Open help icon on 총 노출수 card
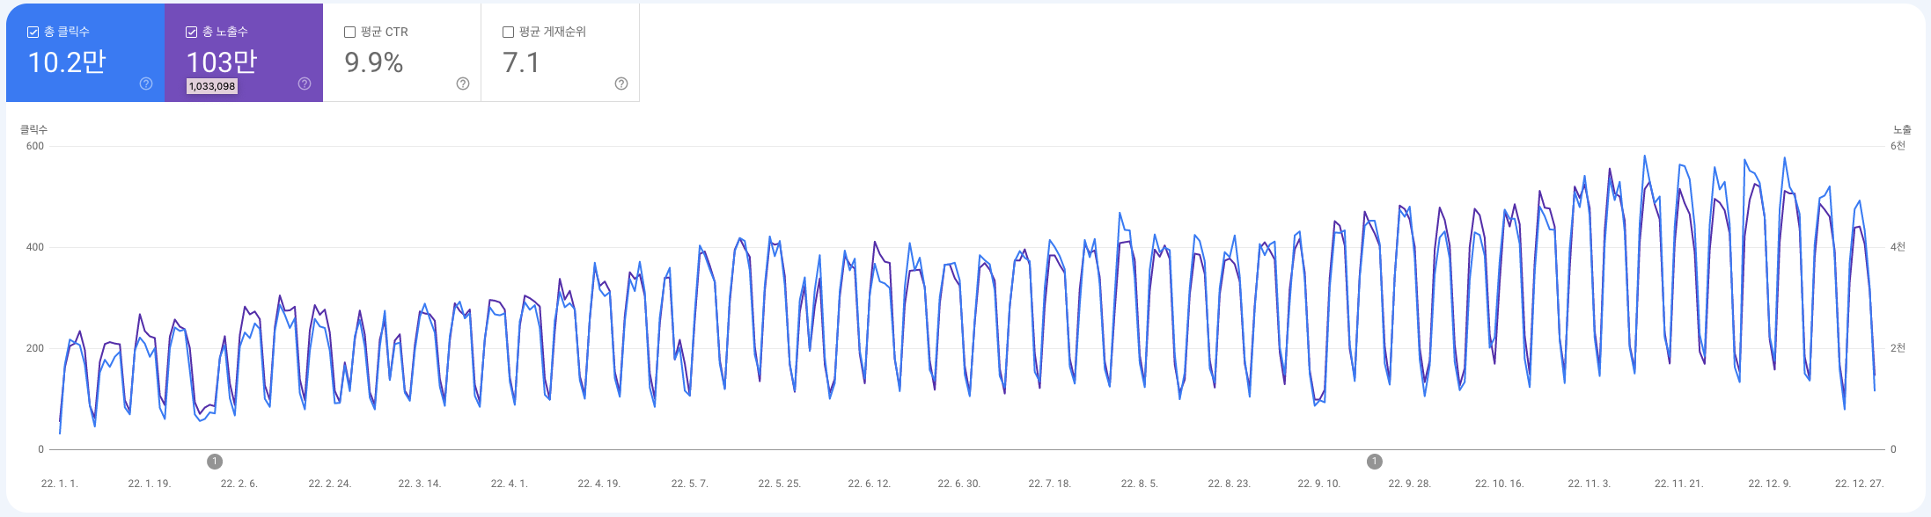The width and height of the screenshot is (1931, 517). coord(305,84)
